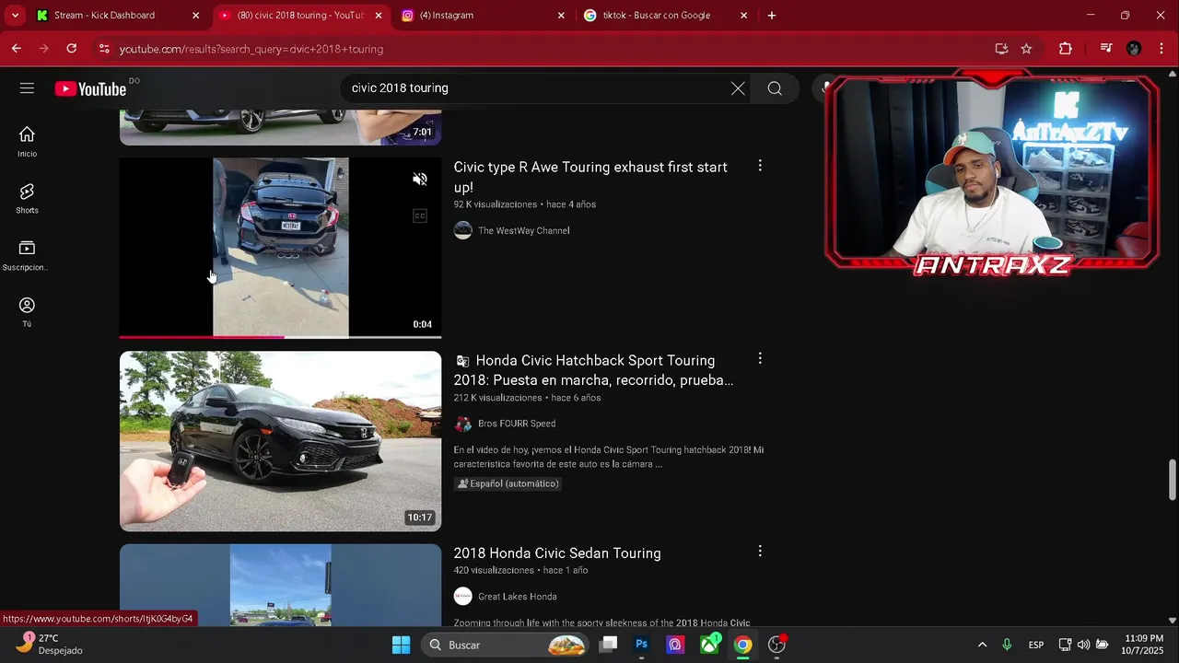
Task: Close the YouTube civic tab
Action: (x=378, y=15)
